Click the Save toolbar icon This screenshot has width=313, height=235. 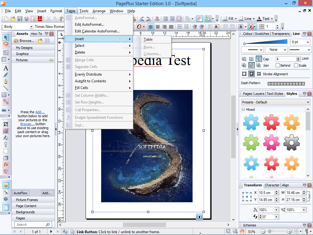click(20, 19)
